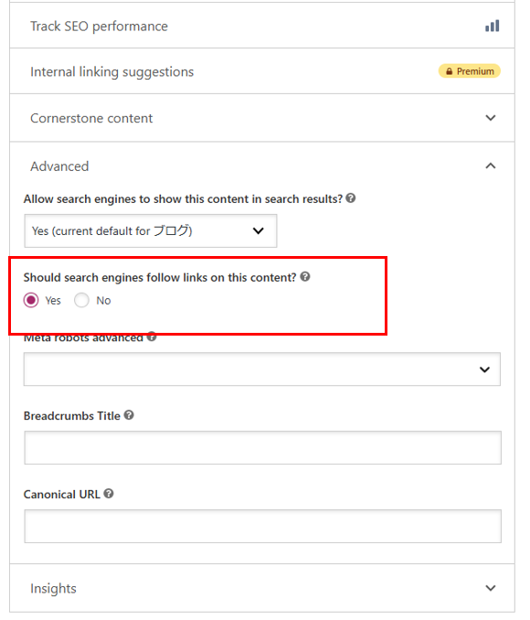Click the Cornerstone content heading
The height and width of the screenshot is (620, 530).
(x=91, y=118)
